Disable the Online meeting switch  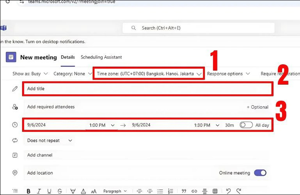point(260,173)
